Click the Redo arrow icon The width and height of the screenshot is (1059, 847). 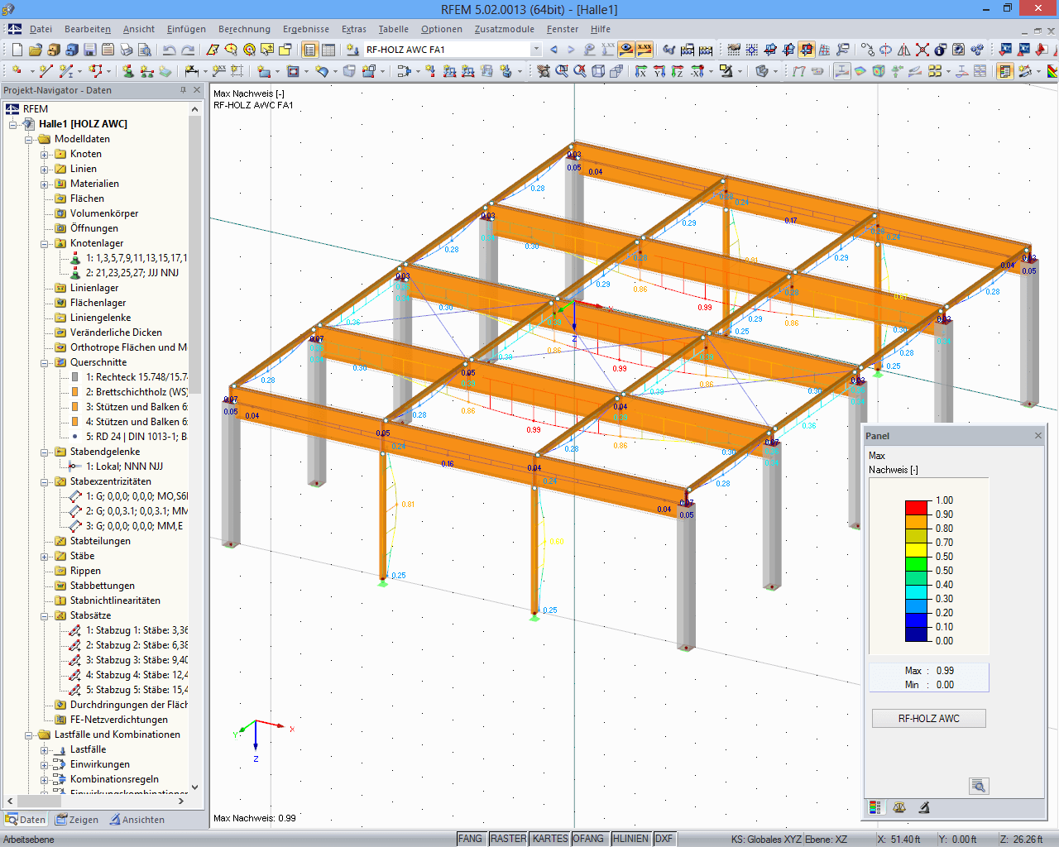point(188,50)
